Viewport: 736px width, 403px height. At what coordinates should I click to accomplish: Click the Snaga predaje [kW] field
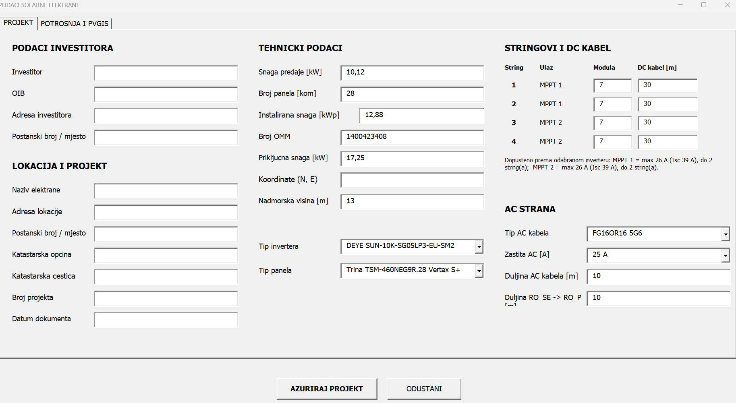click(x=412, y=73)
